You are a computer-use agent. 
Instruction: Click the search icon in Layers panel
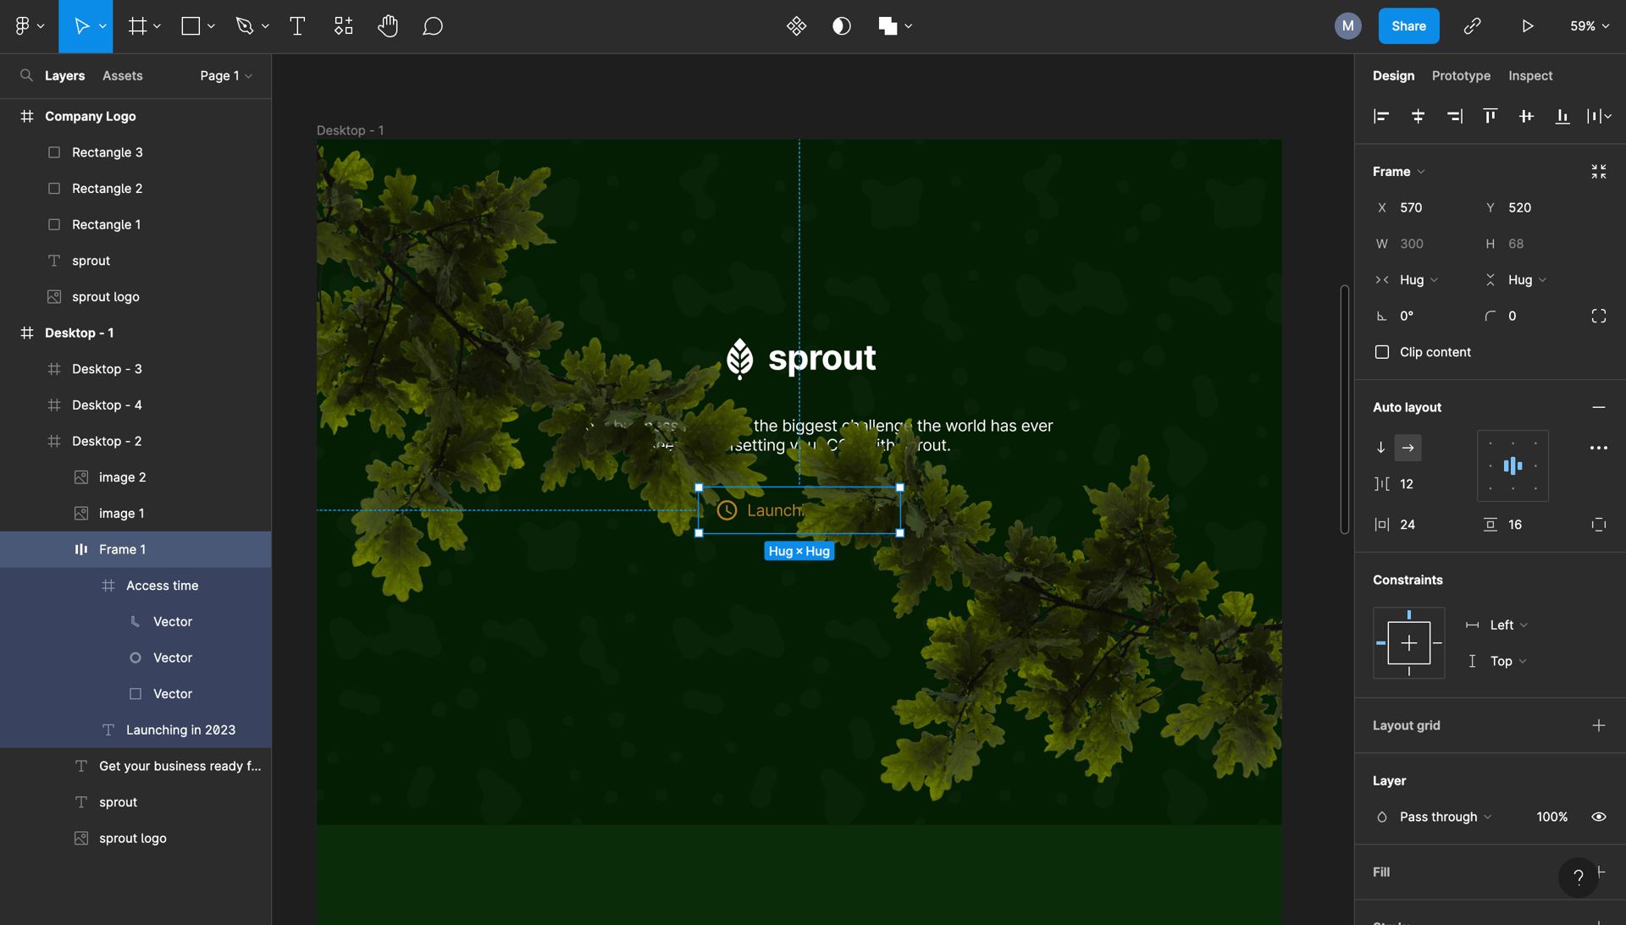pos(26,75)
